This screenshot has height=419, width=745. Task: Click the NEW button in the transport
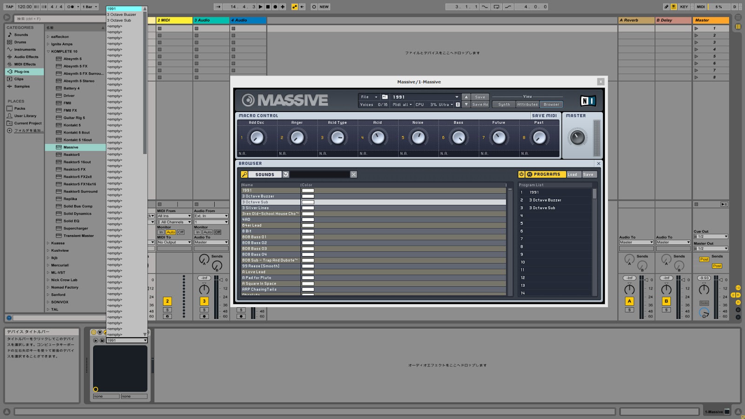(x=324, y=7)
